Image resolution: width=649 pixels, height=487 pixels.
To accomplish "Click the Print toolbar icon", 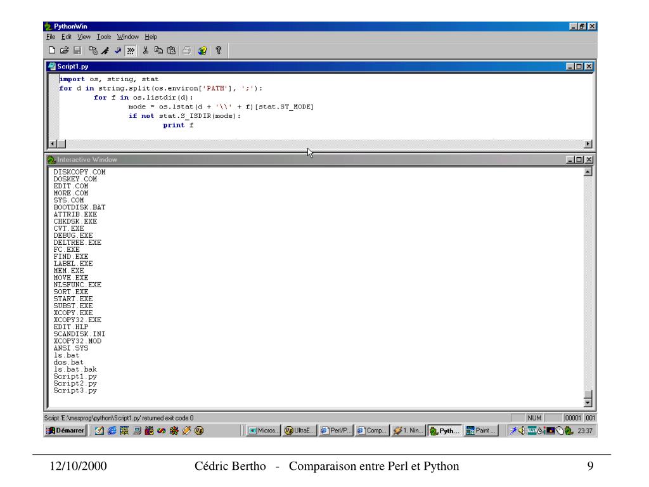I will click(187, 51).
